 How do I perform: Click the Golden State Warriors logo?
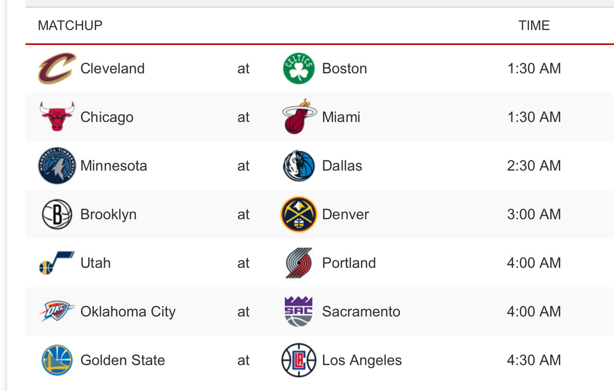[x=57, y=360]
